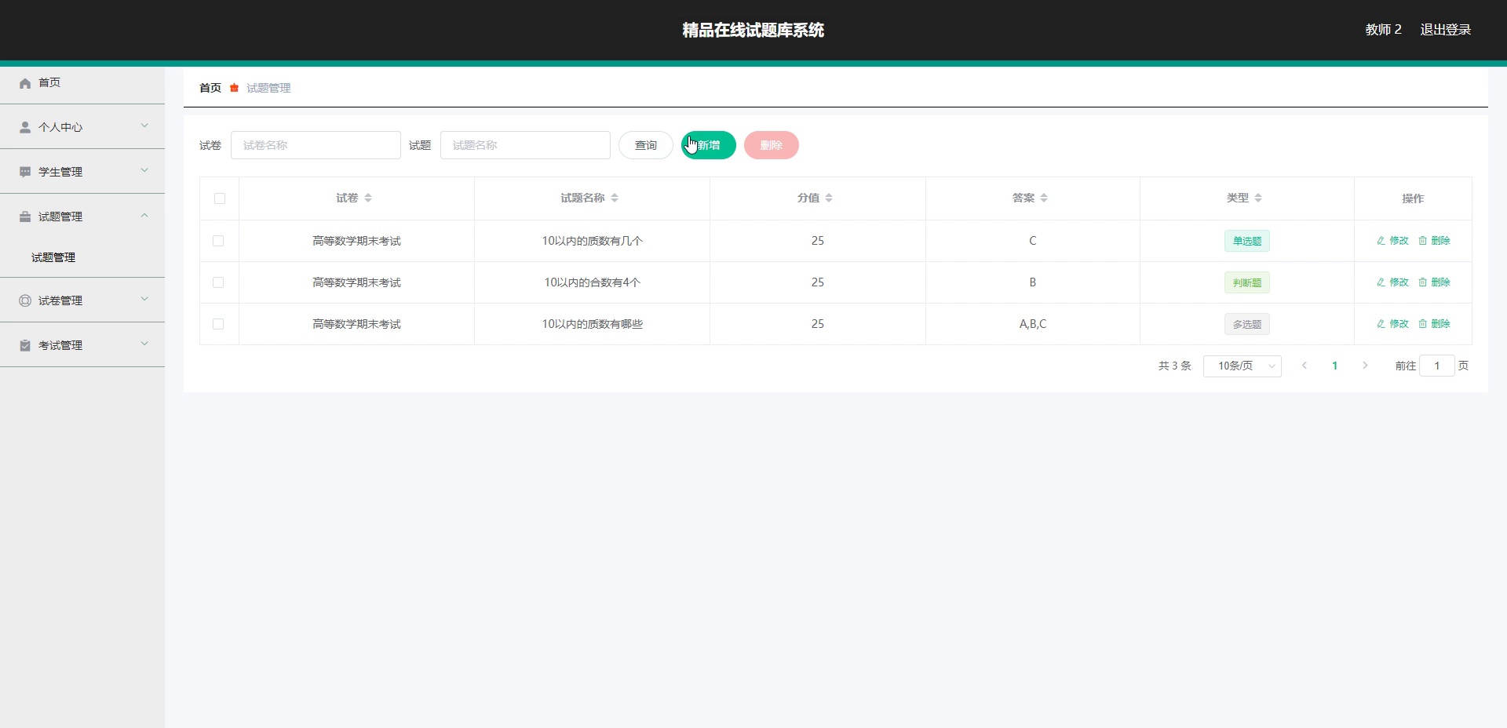Click 退出登录 to log out

(1445, 30)
